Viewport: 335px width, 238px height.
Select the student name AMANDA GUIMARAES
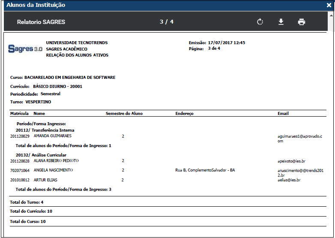coord(53,136)
